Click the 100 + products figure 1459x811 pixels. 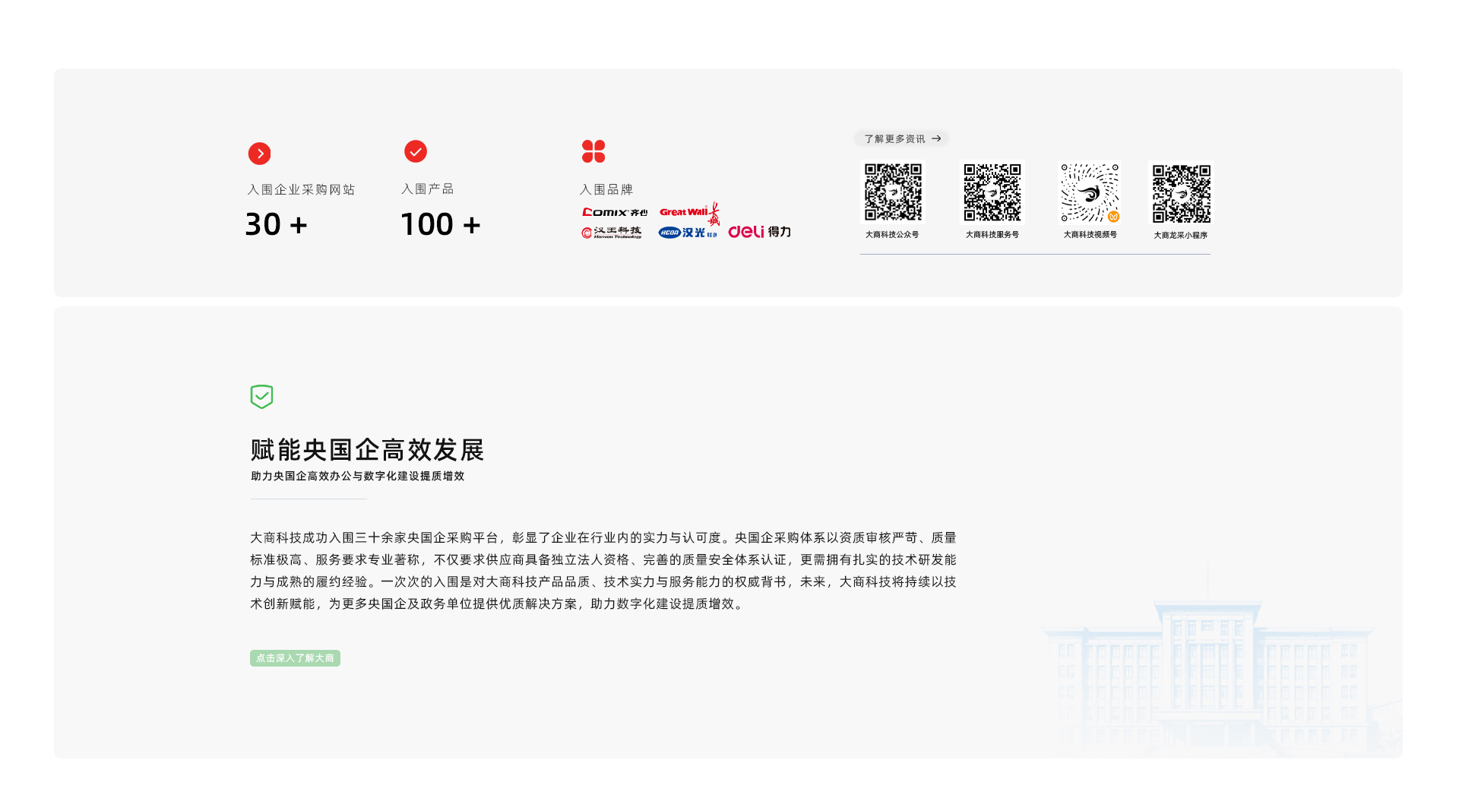point(441,224)
